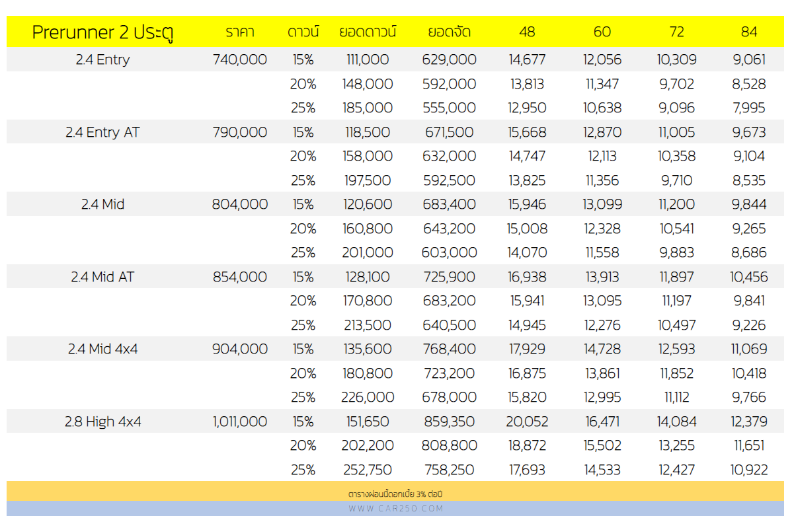The height and width of the screenshot is (518, 792).
Task: Click installment value '11,558'
Action: coord(602,252)
